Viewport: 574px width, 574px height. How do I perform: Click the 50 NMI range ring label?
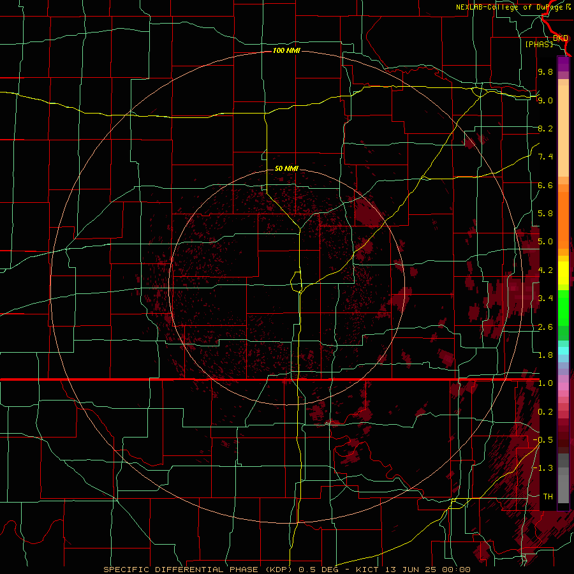[286, 168]
